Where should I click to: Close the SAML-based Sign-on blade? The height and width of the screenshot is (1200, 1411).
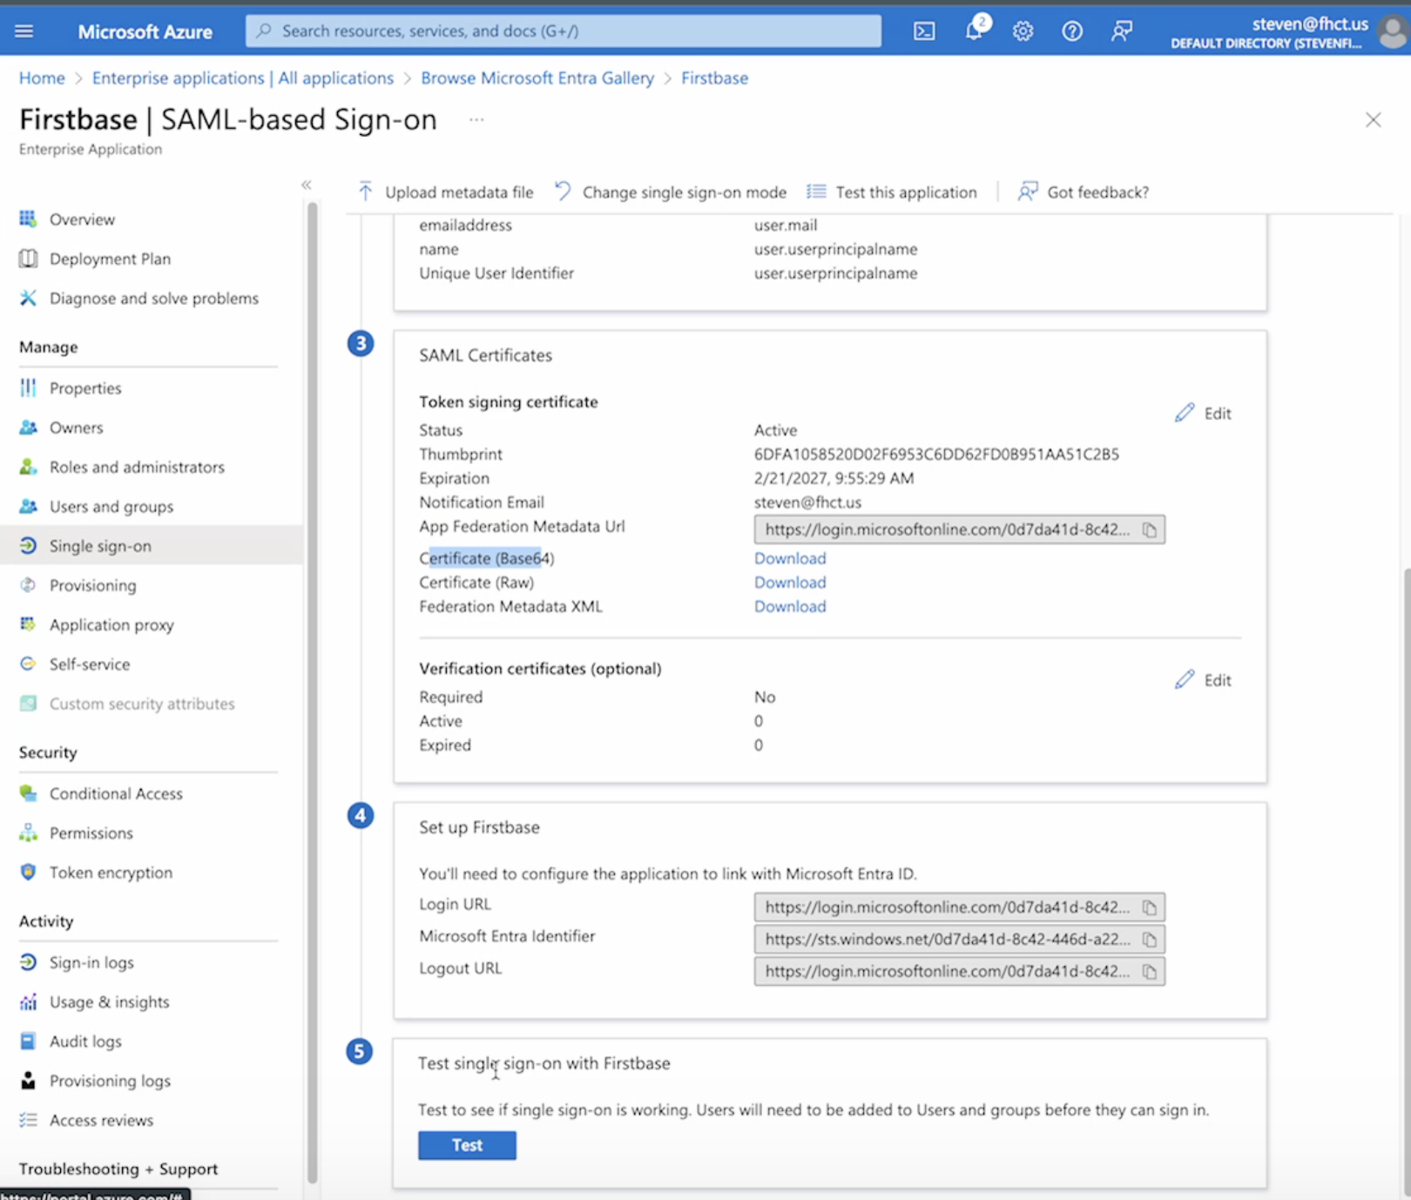pos(1374,120)
